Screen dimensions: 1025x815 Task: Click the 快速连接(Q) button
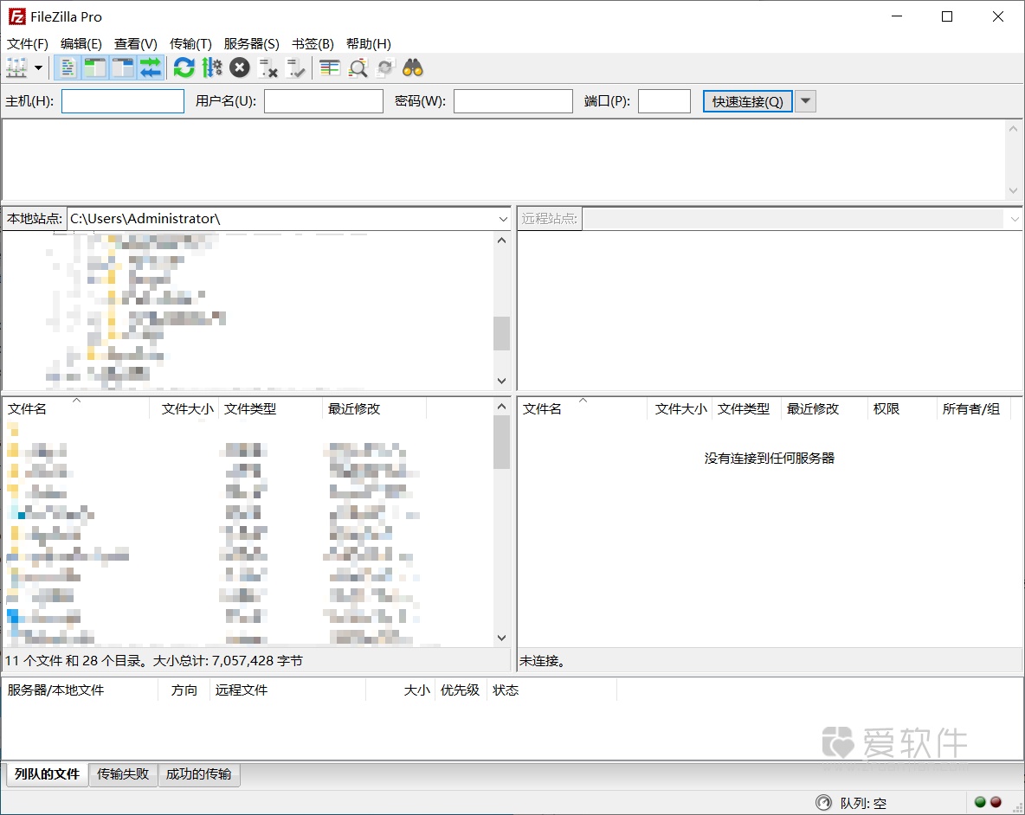747,101
